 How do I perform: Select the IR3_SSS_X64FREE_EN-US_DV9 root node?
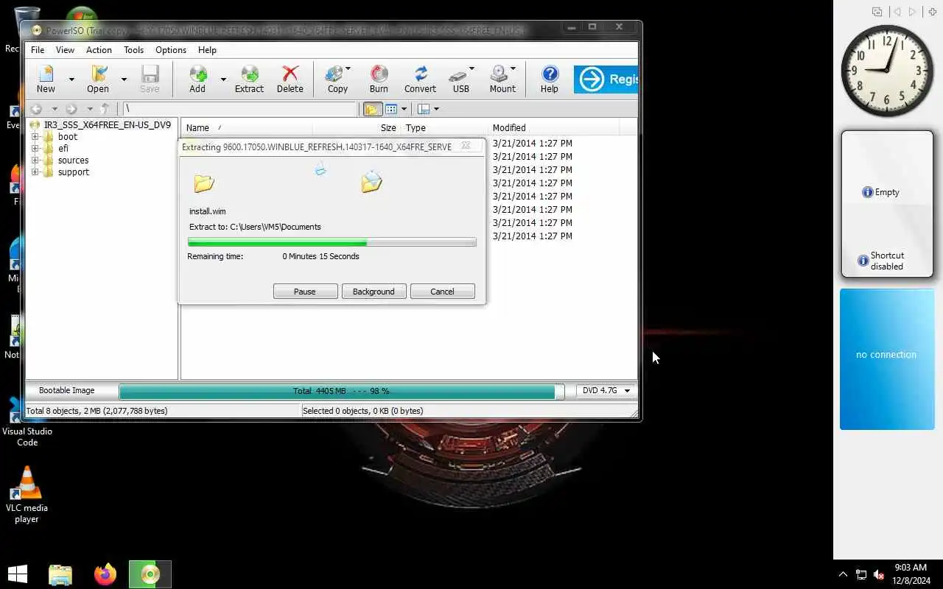107,125
